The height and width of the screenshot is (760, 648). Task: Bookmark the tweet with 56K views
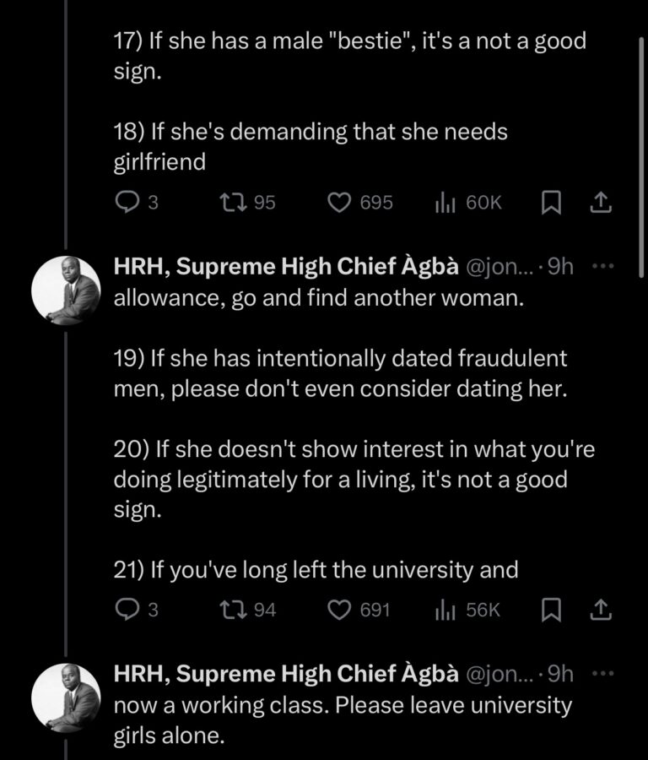[x=551, y=609]
